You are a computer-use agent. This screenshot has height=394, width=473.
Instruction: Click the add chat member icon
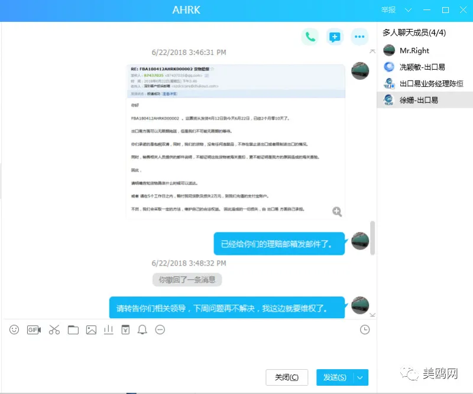[x=335, y=37]
